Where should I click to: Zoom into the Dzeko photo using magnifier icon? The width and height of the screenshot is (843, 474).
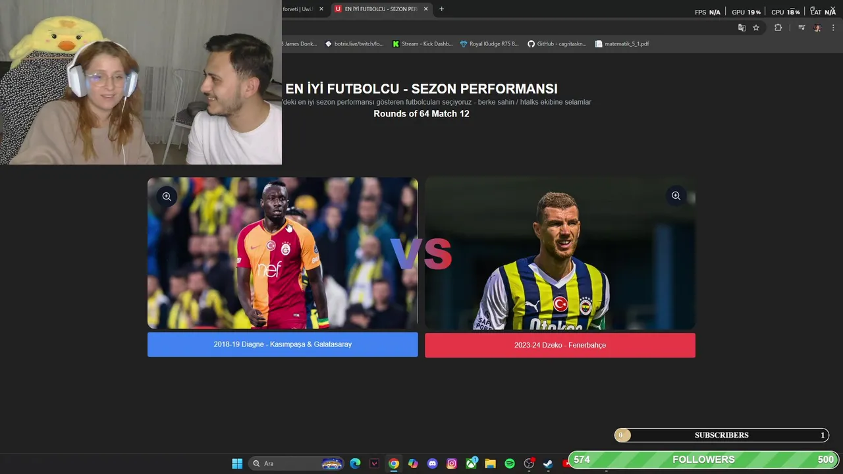coord(676,196)
